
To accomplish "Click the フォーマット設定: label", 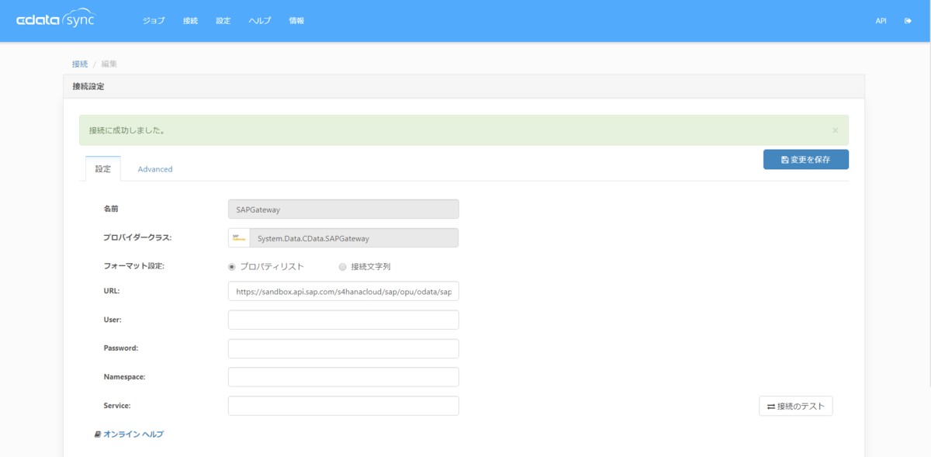I will coord(134,265).
